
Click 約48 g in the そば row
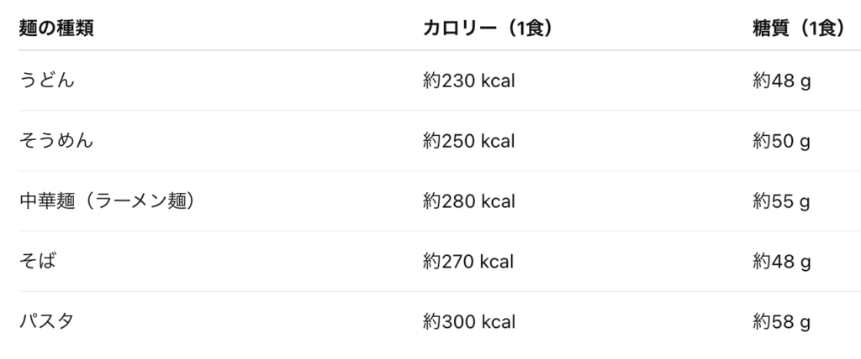coord(782,262)
